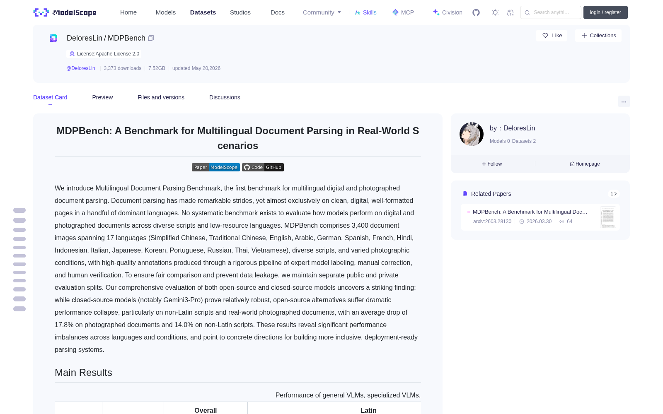Click the Datasets 2 author count

click(524, 141)
